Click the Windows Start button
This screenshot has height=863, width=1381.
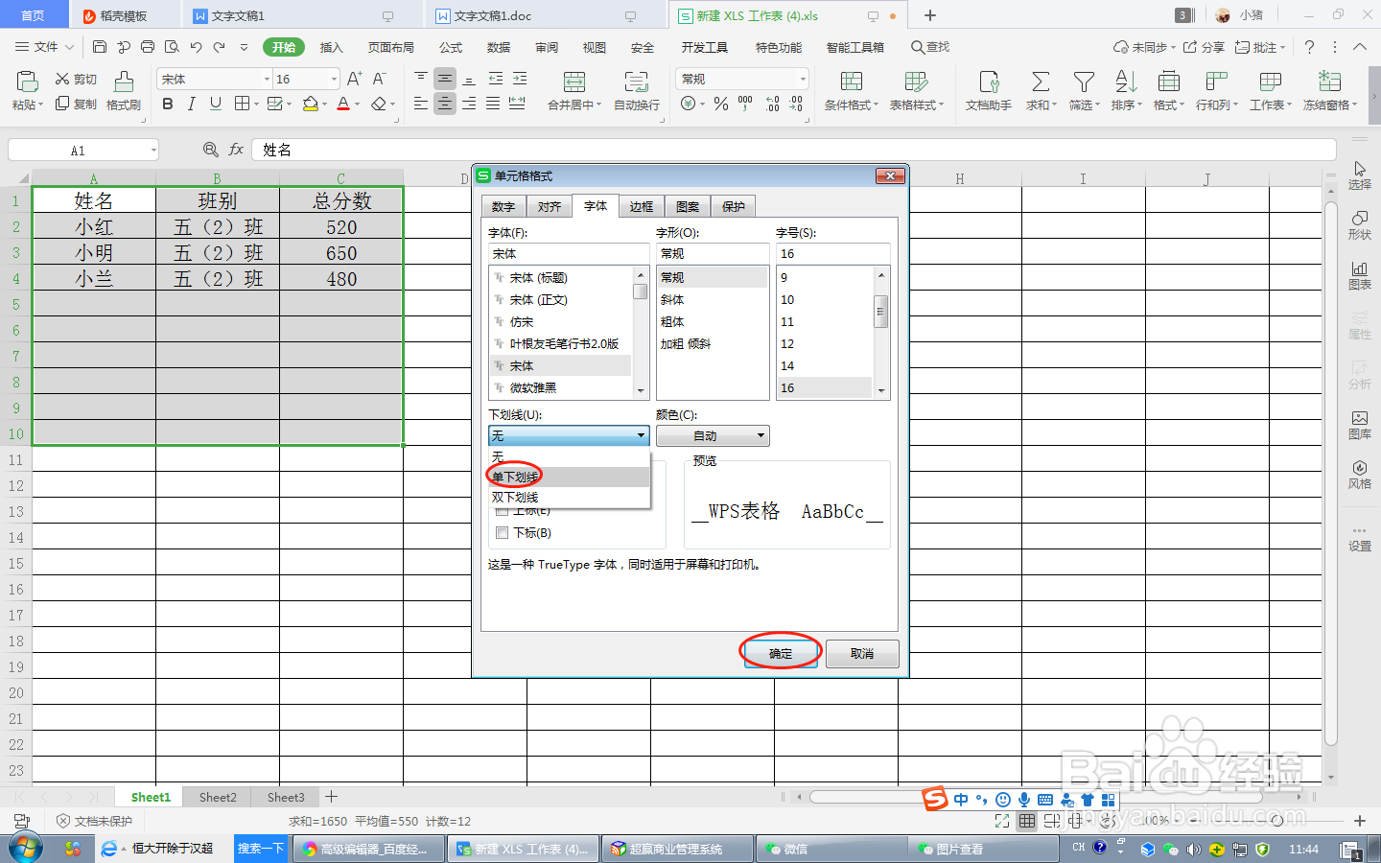click(x=25, y=849)
